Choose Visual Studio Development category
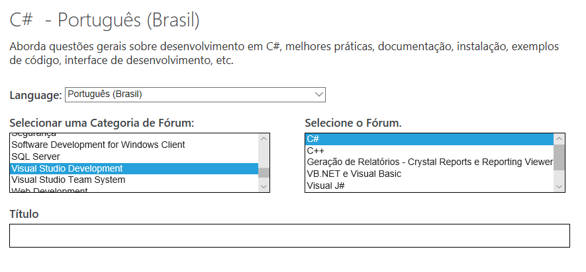The width and height of the screenshot is (586, 272). [68, 168]
